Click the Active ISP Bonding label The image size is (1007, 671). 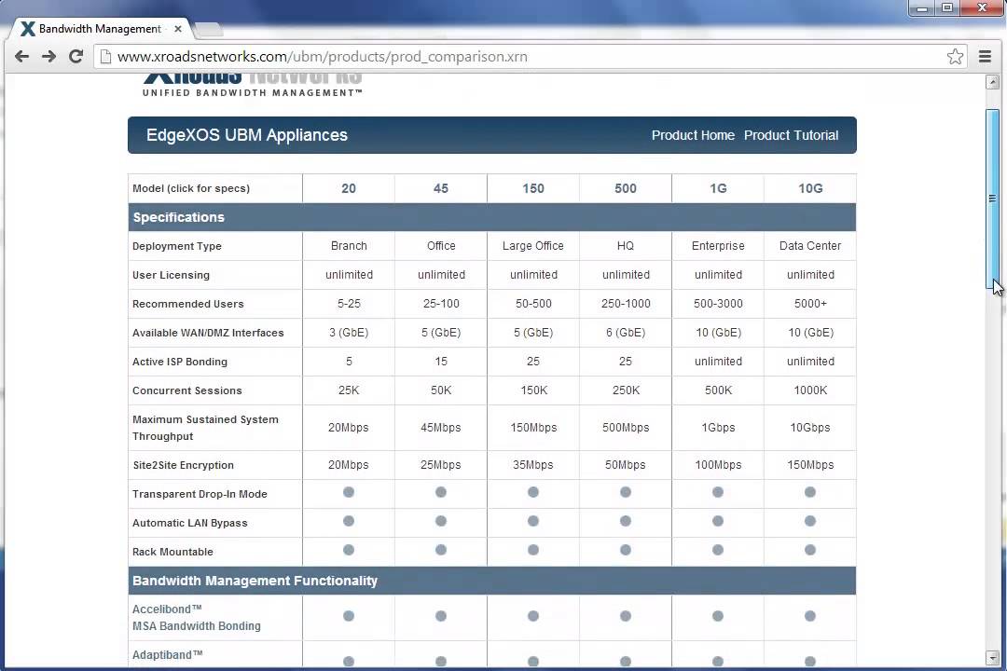[180, 362]
